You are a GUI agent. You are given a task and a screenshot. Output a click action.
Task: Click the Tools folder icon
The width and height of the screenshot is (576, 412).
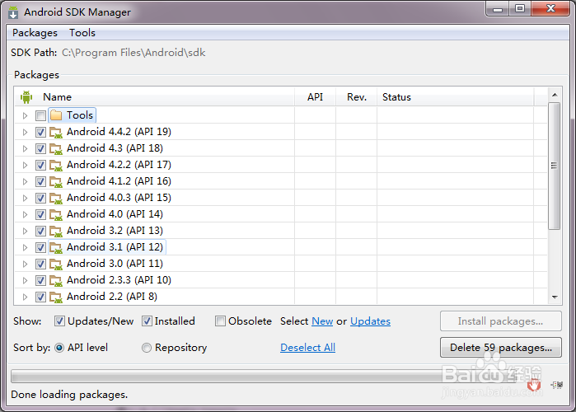point(56,115)
